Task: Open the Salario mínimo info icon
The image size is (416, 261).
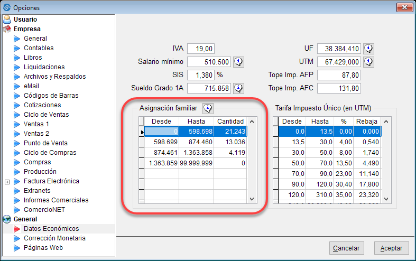Action: tap(238, 62)
